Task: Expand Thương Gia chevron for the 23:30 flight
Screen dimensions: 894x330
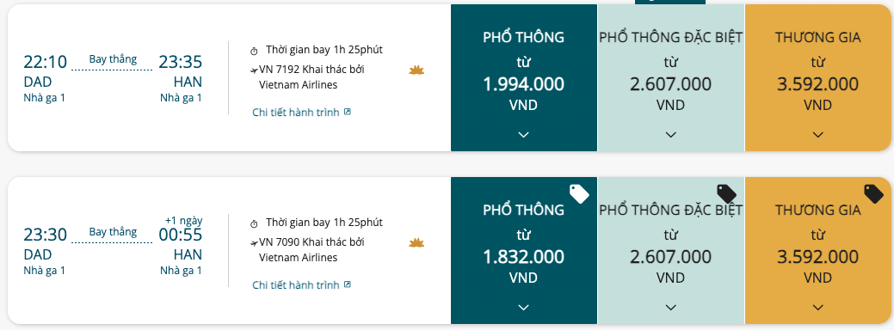Action: click(x=818, y=308)
